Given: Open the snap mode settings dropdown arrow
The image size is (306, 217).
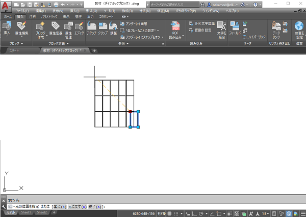Looking at the screenshot, I should click(x=182, y=213).
